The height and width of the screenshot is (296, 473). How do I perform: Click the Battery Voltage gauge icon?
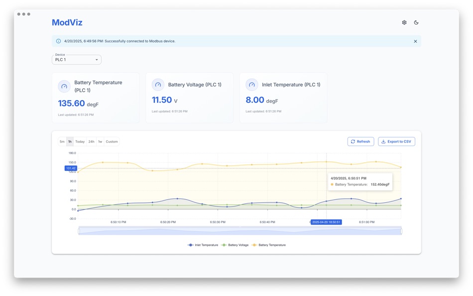(x=158, y=85)
